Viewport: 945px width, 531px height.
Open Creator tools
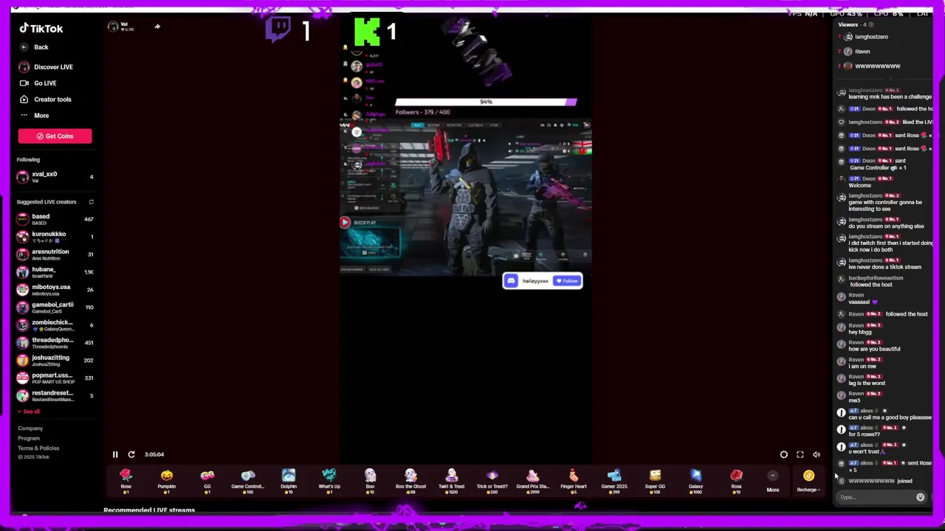[45, 100]
